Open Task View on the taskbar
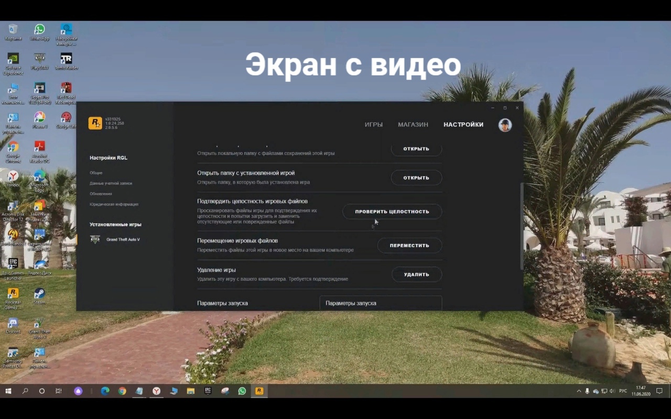This screenshot has width=671, height=419. click(59, 391)
